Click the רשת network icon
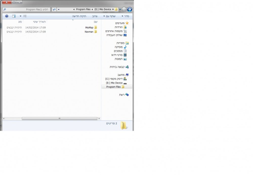 [127, 95]
